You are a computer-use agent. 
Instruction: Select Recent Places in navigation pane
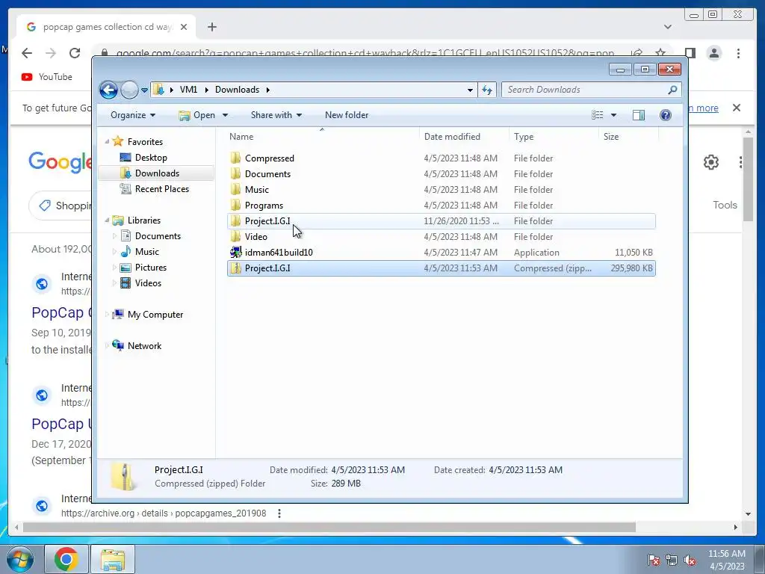point(161,189)
